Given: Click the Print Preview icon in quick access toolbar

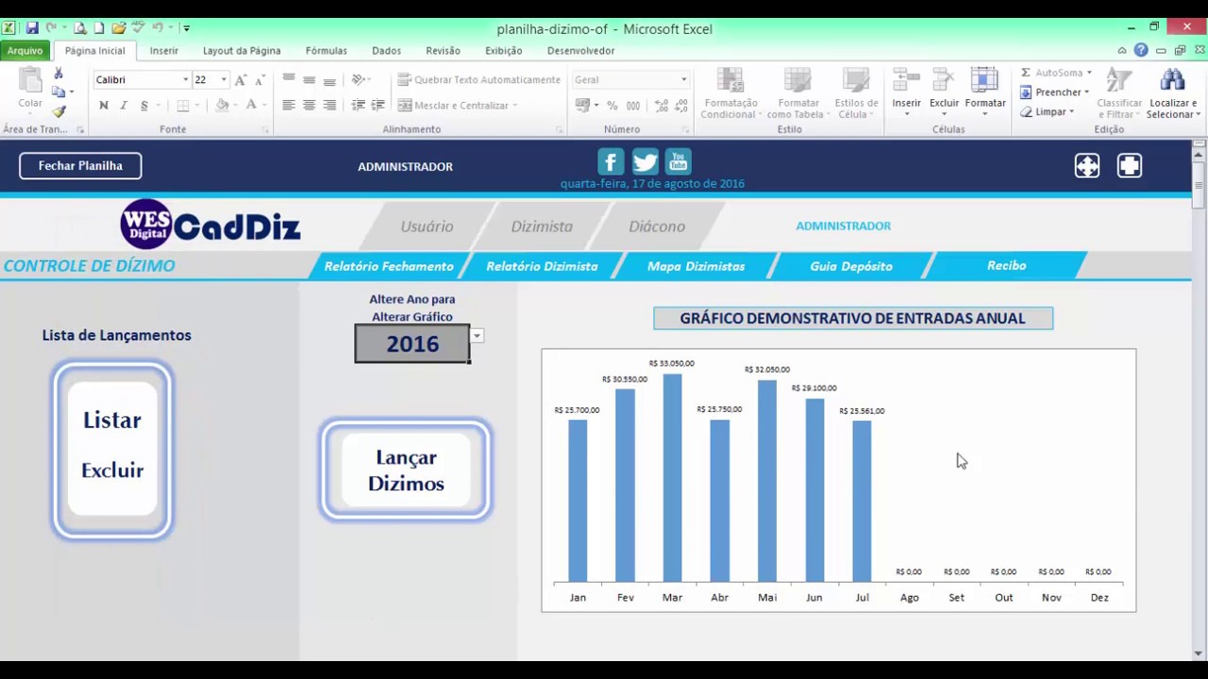Looking at the screenshot, I should 80,28.
